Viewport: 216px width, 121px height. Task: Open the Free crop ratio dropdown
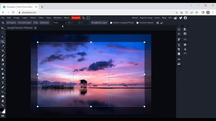[x=60, y=23]
